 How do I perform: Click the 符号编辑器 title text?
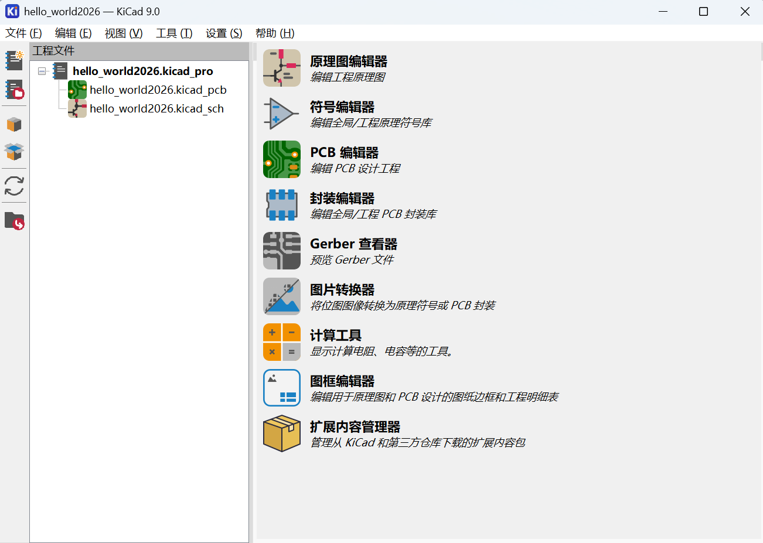tap(342, 107)
